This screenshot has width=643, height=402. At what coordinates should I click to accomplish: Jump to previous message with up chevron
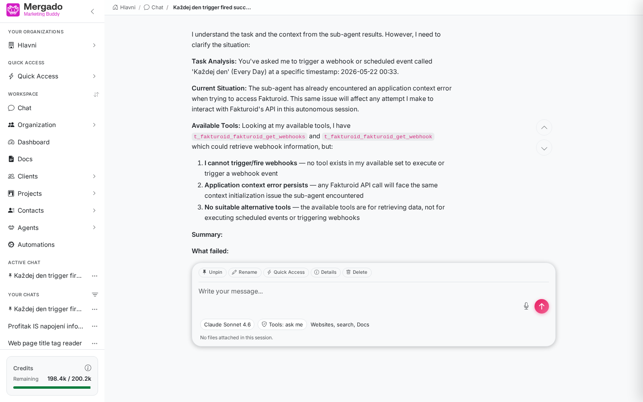click(x=544, y=127)
